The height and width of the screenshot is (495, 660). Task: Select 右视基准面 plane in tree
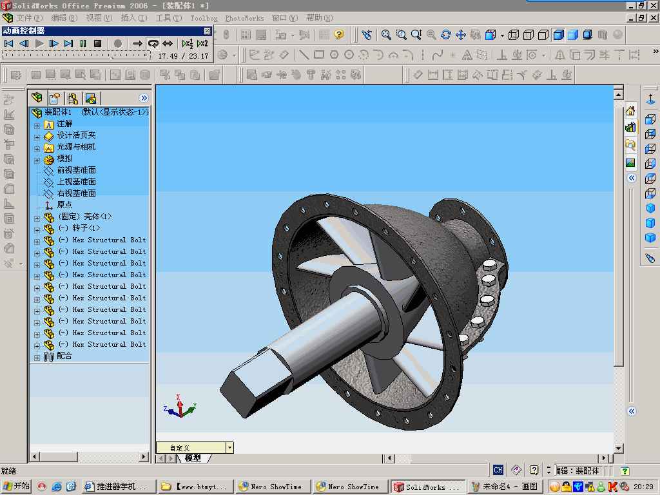point(76,193)
